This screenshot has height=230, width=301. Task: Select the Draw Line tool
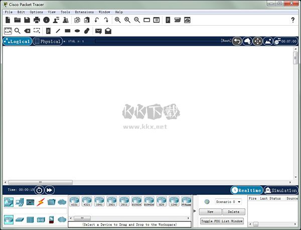pyautogui.click(x=58, y=31)
